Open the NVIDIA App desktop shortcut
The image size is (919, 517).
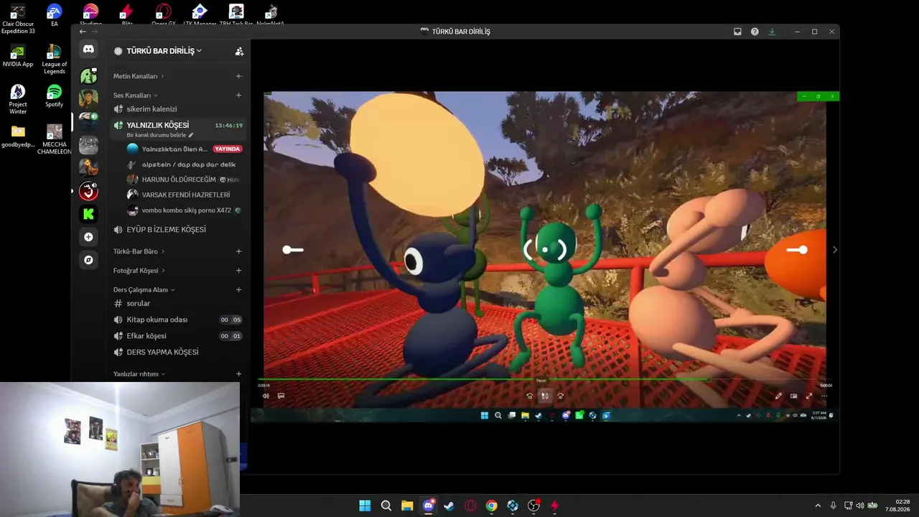pos(18,55)
